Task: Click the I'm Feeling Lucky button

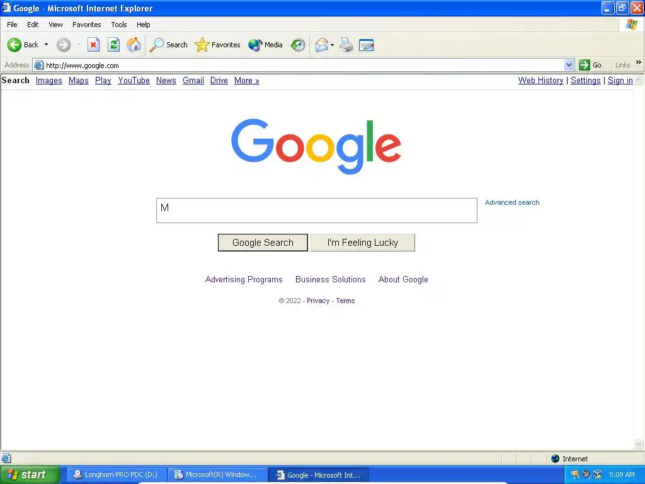Action: (363, 243)
